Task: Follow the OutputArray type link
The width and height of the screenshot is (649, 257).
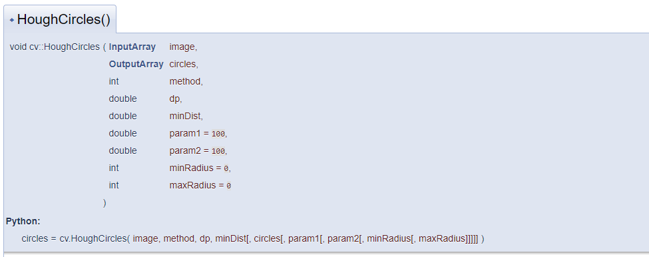Action: click(x=136, y=65)
